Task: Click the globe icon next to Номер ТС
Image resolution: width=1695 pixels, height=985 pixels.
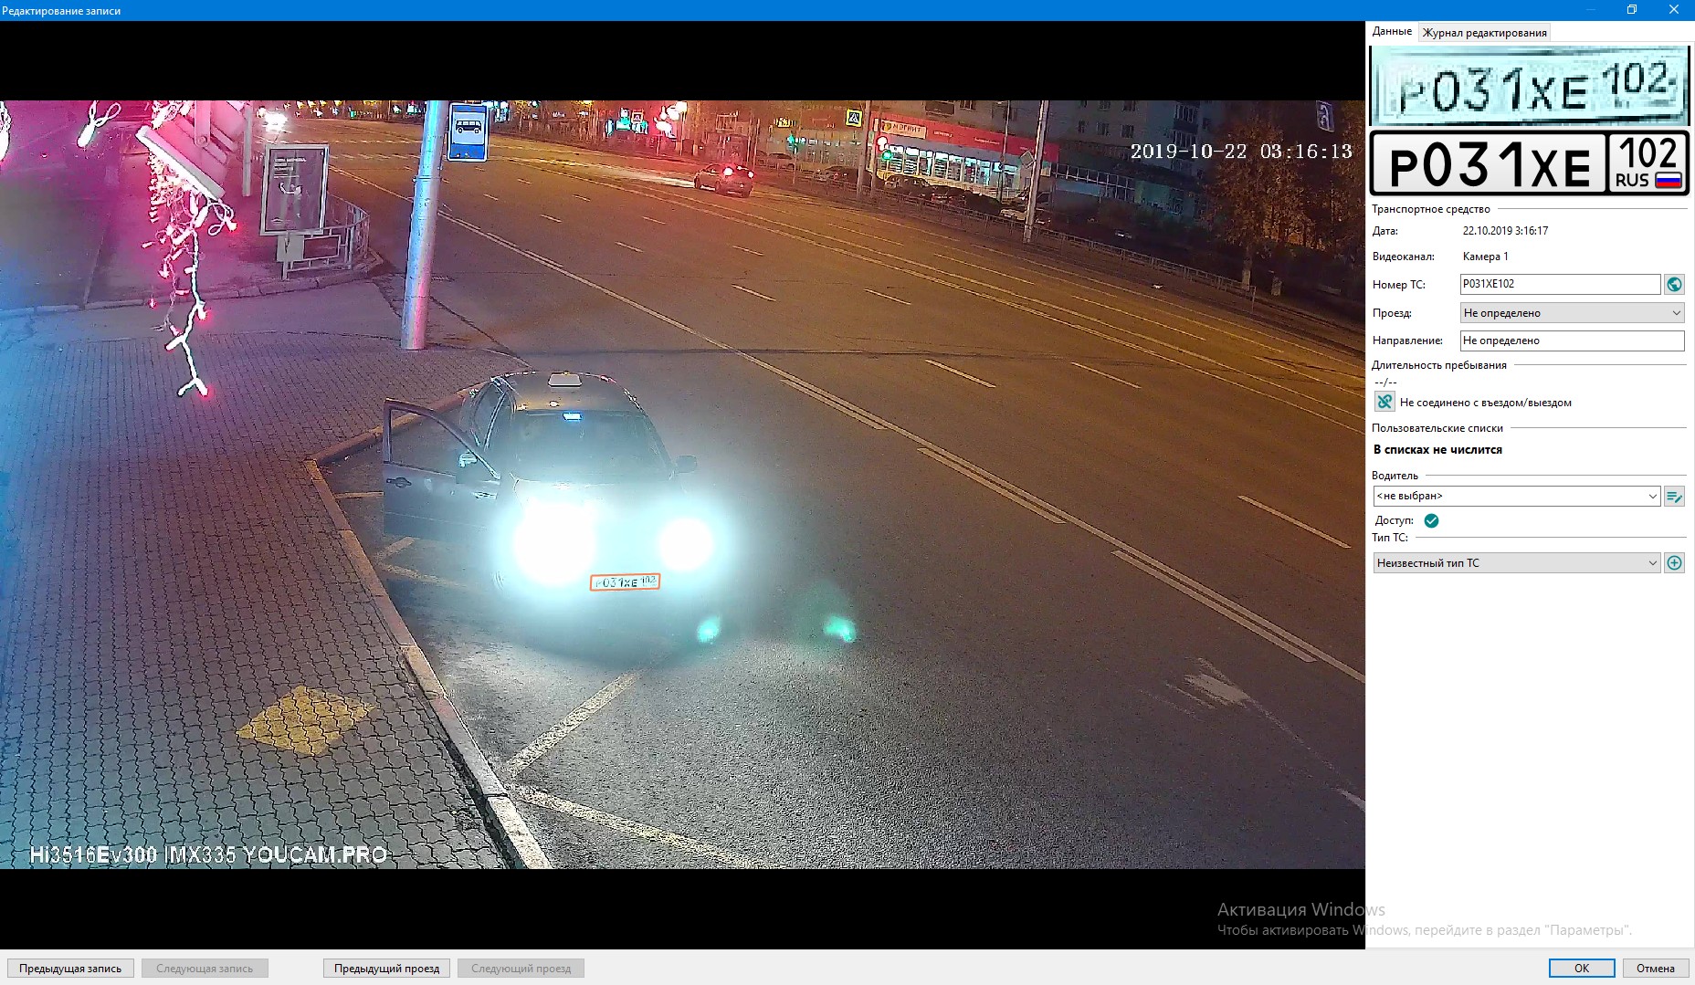Action: pos(1674,285)
